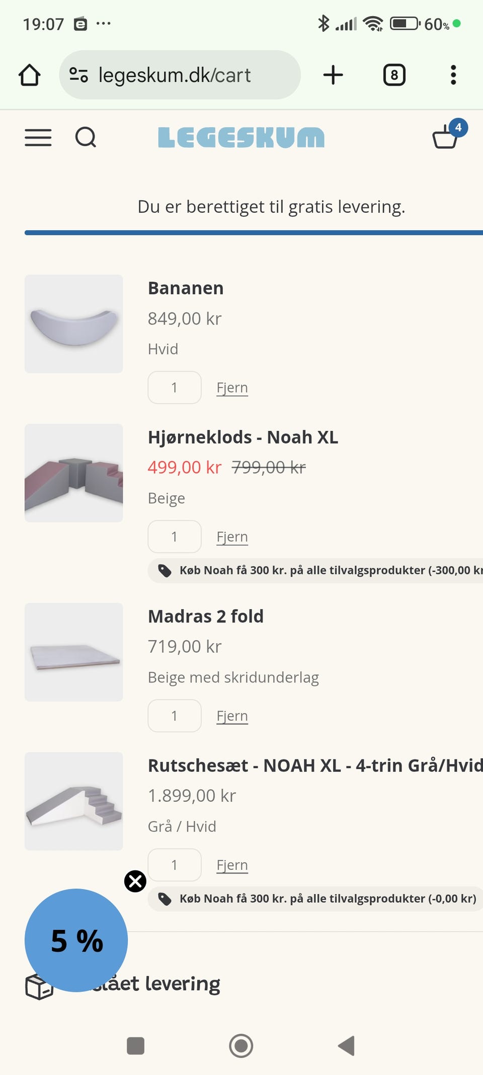Tap the site info icon in address bar

click(x=79, y=75)
